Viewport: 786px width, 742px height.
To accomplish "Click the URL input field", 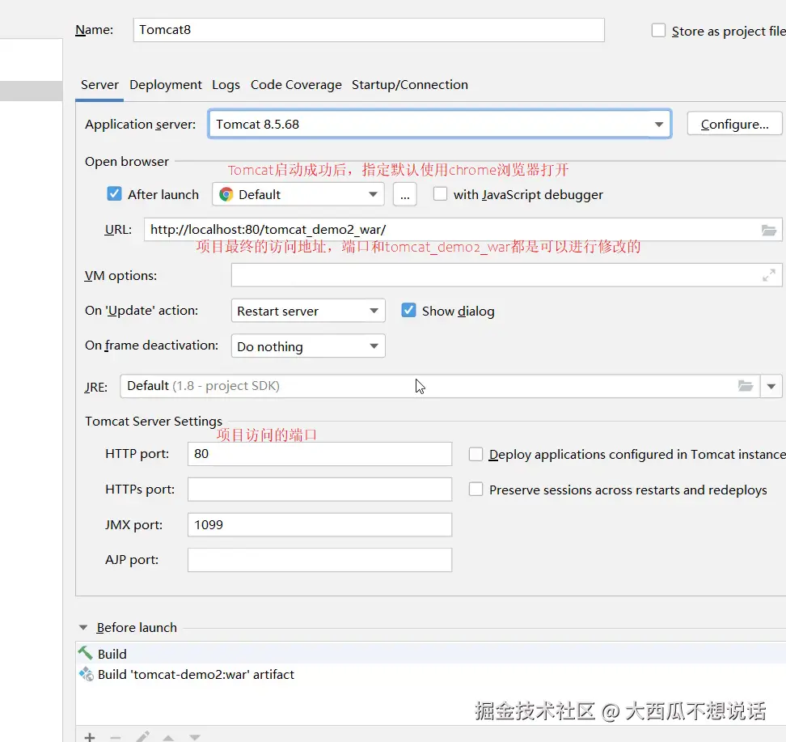I will (463, 230).
